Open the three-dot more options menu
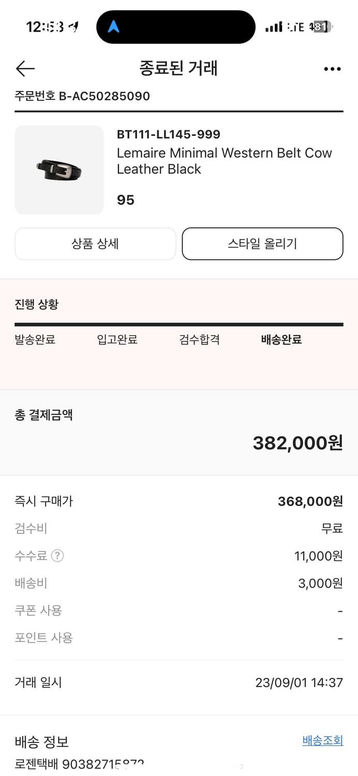358x776 pixels. coord(332,69)
